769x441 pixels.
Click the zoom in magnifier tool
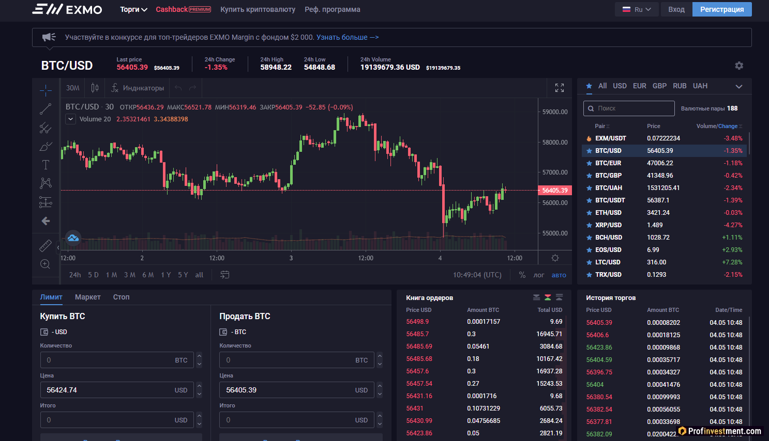tap(46, 264)
